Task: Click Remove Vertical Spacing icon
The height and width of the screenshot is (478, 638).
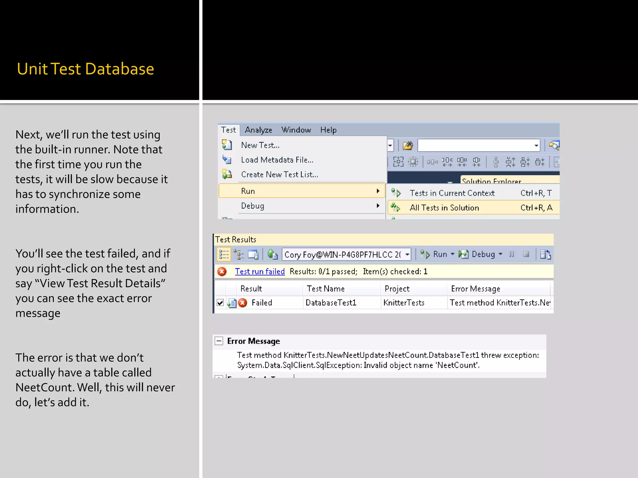Action: click(540, 162)
